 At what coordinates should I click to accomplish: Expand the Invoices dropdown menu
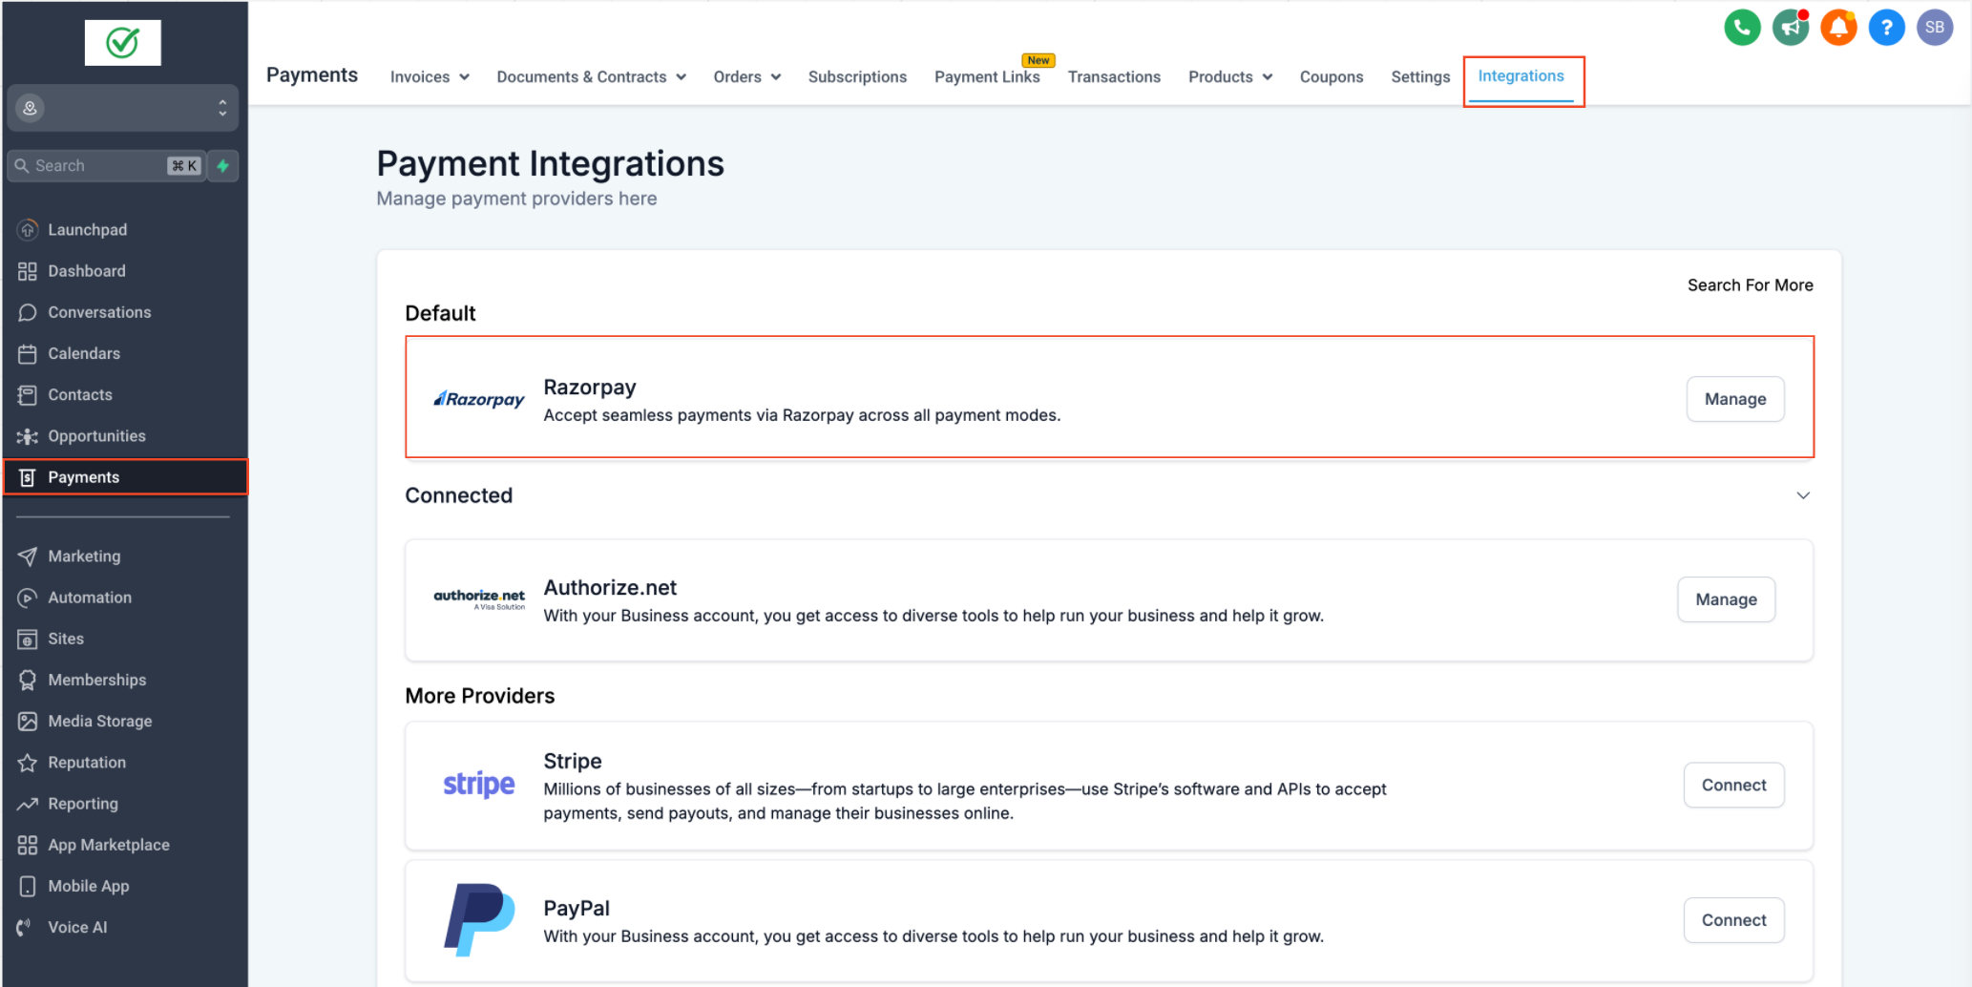coord(430,77)
